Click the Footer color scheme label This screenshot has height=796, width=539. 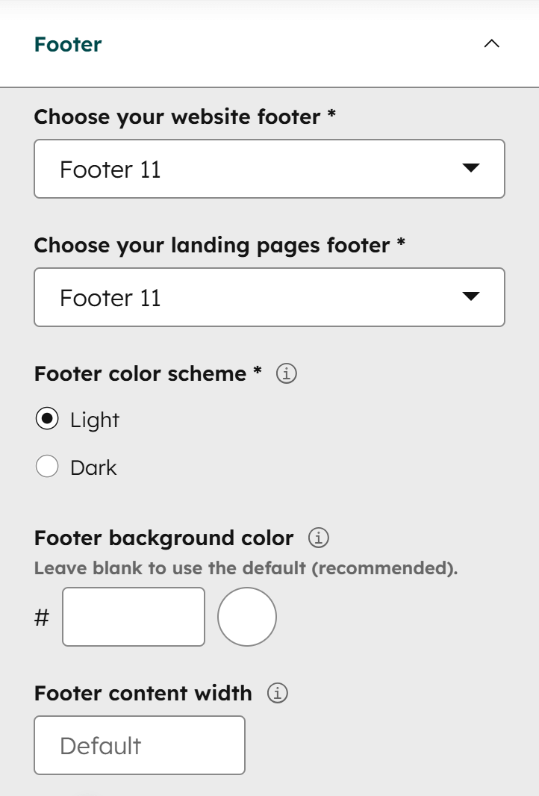[146, 373]
